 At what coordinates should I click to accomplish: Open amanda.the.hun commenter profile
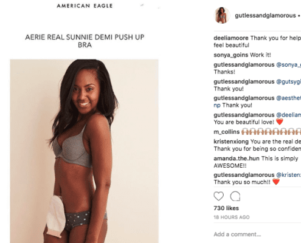235,159
